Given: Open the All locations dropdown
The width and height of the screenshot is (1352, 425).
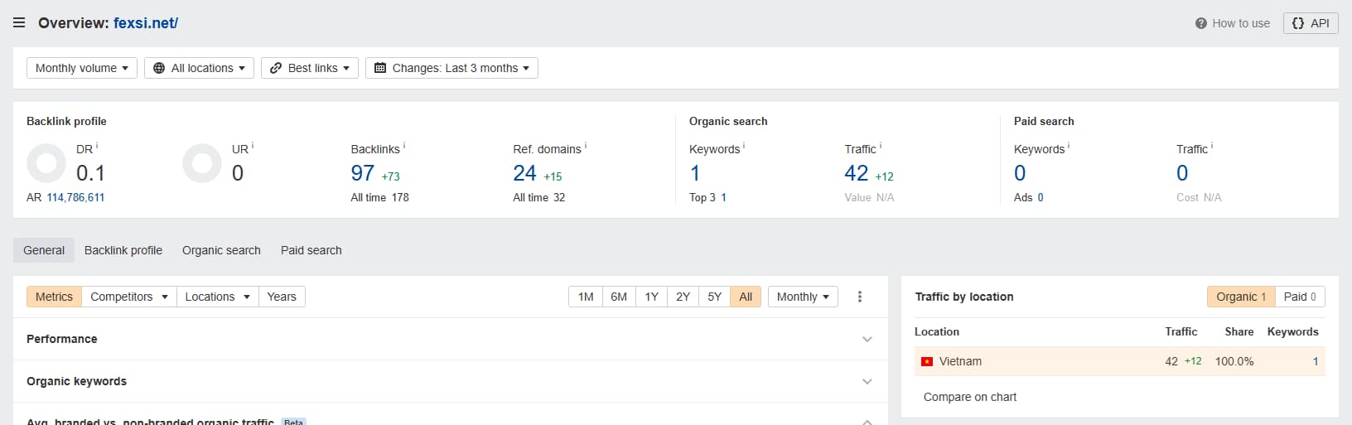Looking at the screenshot, I should pyautogui.click(x=199, y=68).
